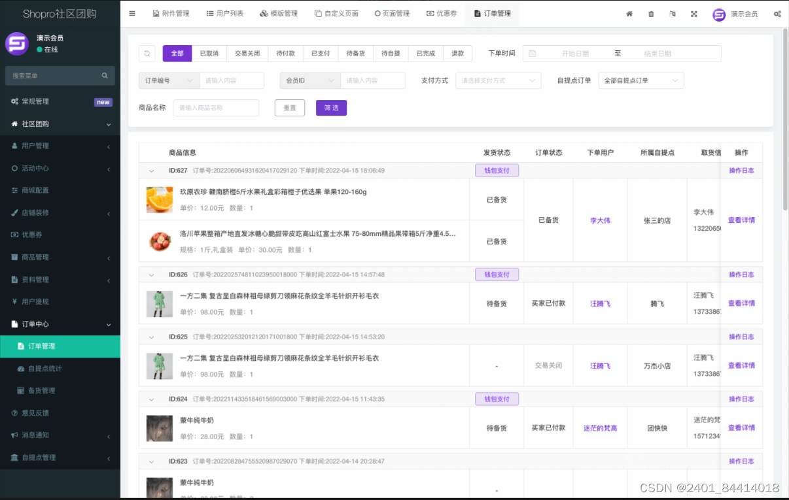Open the 全部自提点订单 dropdown
789x500 pixels.
tap(640, 80)
